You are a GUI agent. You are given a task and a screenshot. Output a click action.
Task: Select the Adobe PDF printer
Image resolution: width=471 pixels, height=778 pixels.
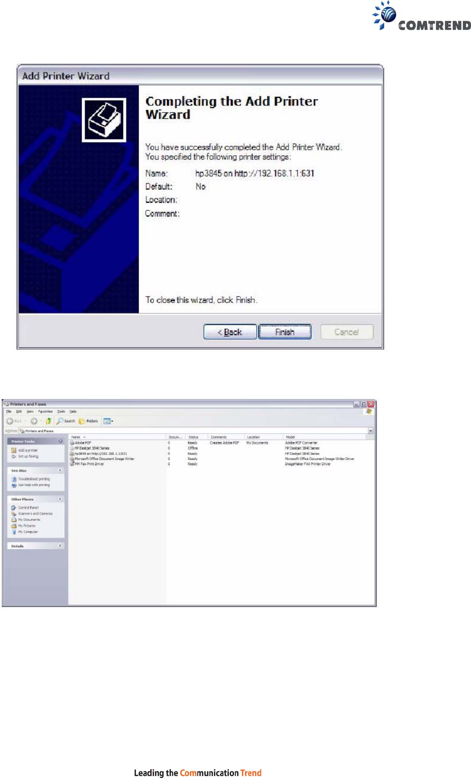(83, 443)
